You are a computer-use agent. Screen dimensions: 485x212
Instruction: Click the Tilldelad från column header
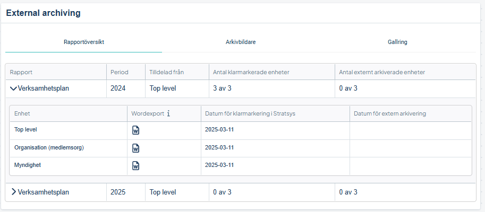coord(167,72)
